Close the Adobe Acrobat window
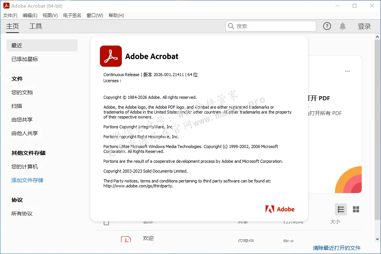This screenshot has width=381, height=254. (x=372, y=6)
